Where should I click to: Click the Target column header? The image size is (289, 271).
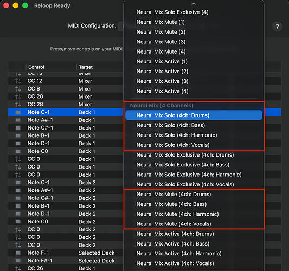[x=86, y=67]
